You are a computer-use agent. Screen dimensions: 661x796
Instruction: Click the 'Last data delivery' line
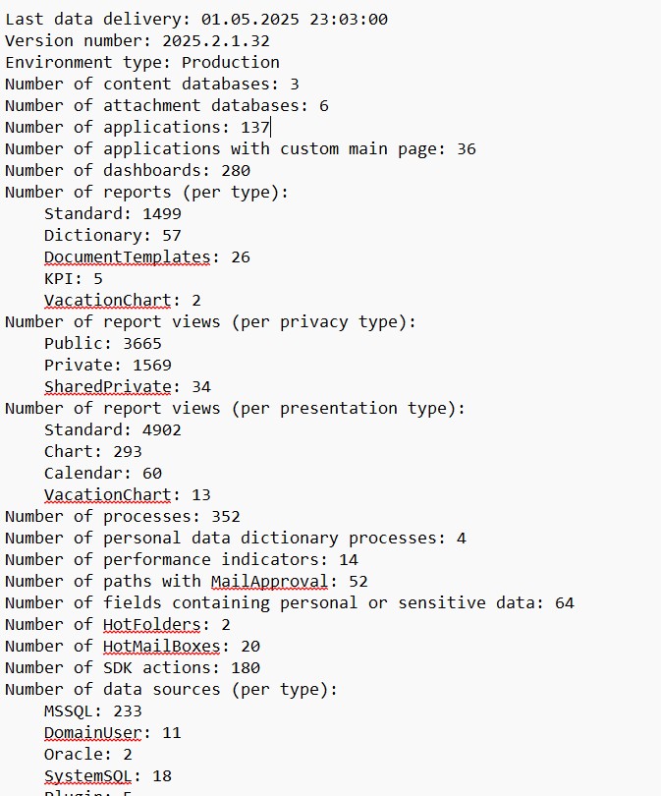click(196, 20)
